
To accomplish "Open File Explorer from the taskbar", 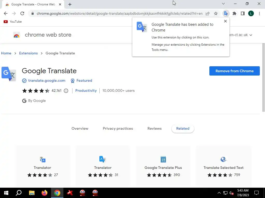I will point(32,193).
